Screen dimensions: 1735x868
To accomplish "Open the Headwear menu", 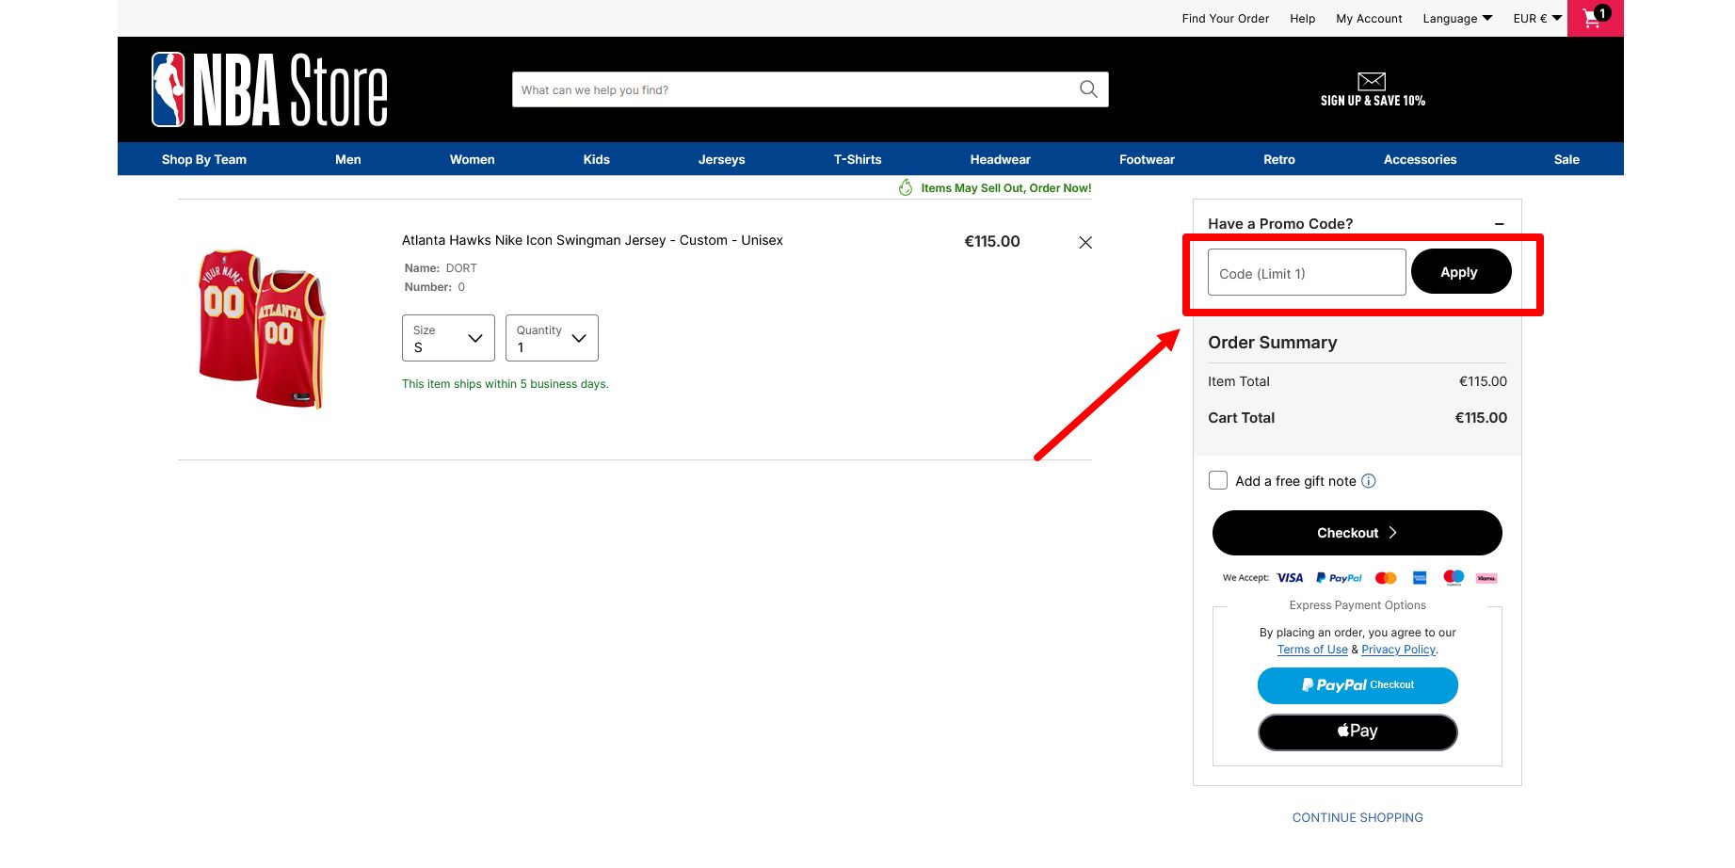I will pyautogui.click(x=1001, y=159).
